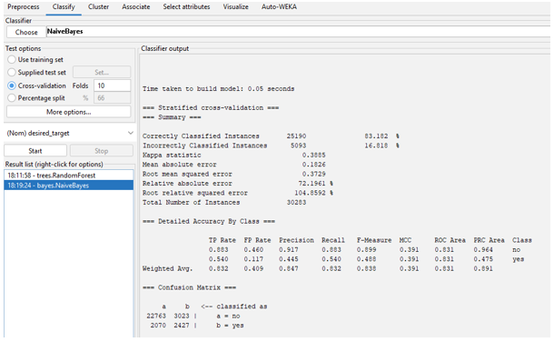Click Relative absolute error line
The width and height of the screenshot is (554, 342).
tap(237, 183)
